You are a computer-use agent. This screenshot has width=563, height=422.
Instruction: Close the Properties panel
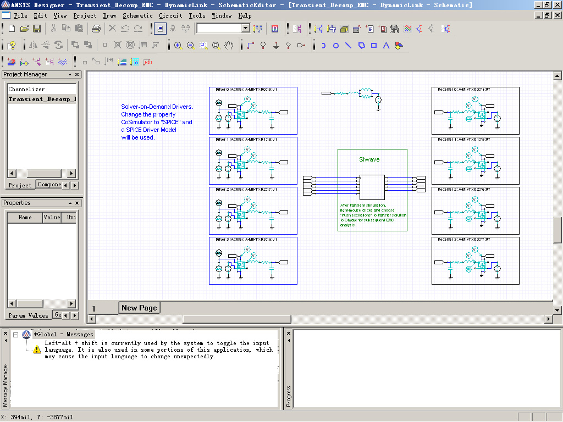pyautogui.click(x=77, y=203)
